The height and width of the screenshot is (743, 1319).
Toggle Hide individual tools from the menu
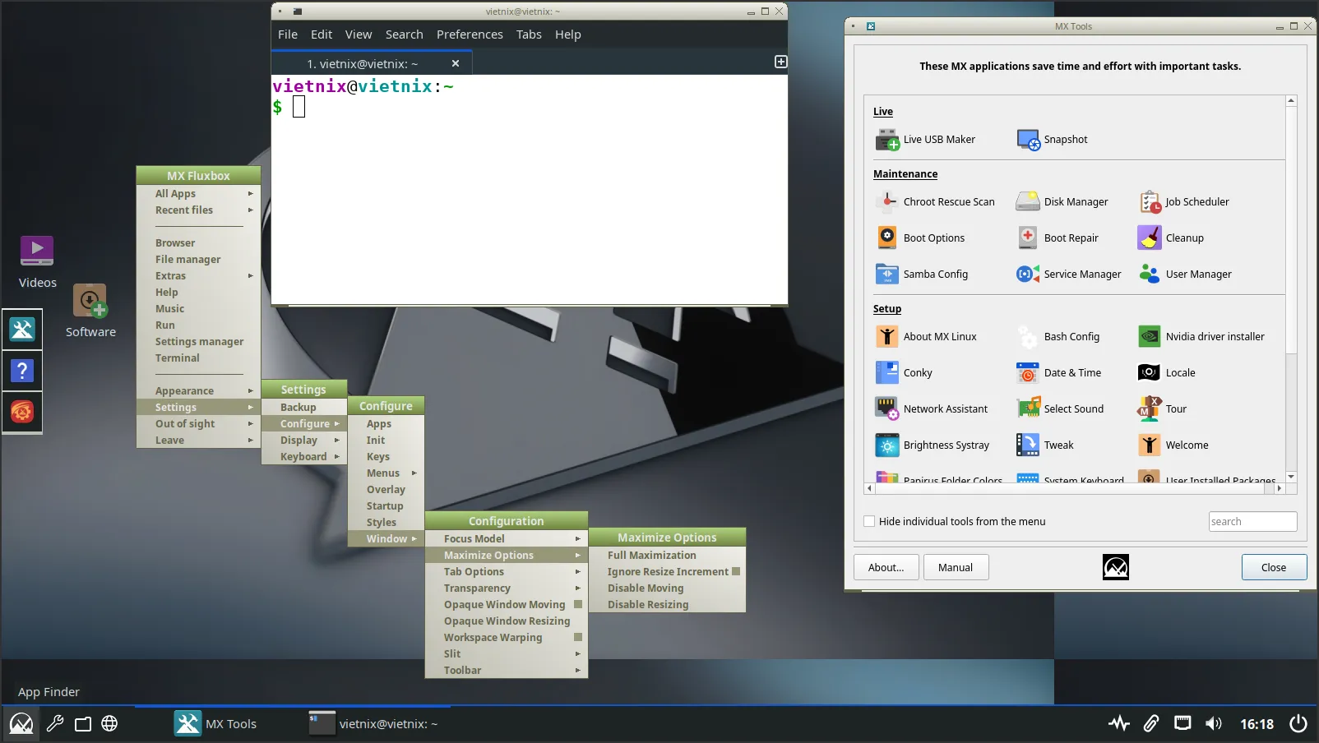click(869, 522)
